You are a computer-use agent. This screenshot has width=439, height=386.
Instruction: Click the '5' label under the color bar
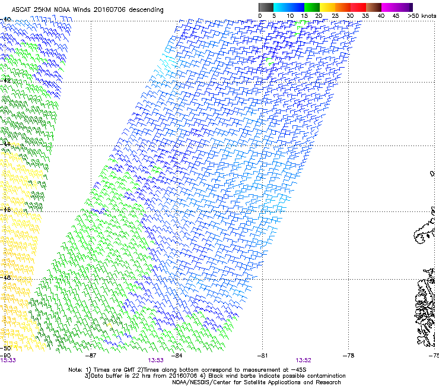tap(274, 16)
